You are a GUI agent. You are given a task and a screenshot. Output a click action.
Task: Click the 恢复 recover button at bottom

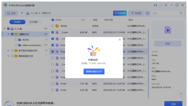(173, 104)
